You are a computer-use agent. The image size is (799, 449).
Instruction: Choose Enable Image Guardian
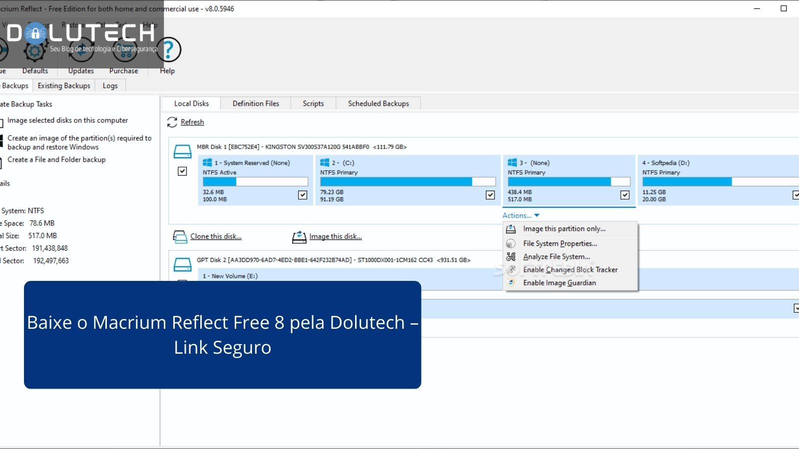coord(571,282)
